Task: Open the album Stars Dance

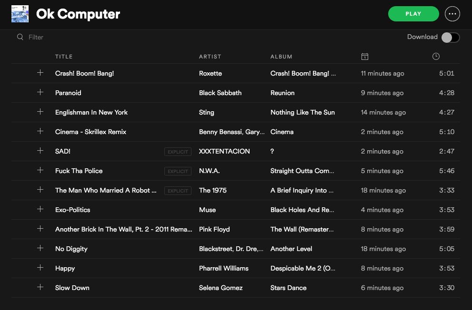Action: tap(288, 288)
